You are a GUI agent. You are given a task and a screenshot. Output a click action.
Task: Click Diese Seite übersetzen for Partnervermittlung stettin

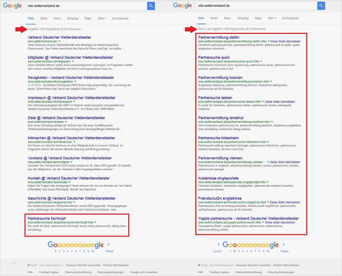tap(285, 42)
